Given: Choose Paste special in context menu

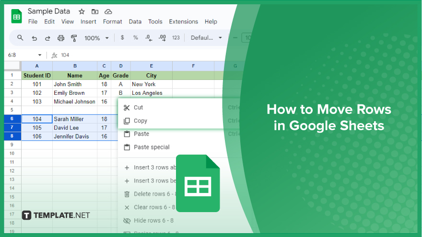Looking at the screenshot, I should pyautogui.click(x=179, y=147).
